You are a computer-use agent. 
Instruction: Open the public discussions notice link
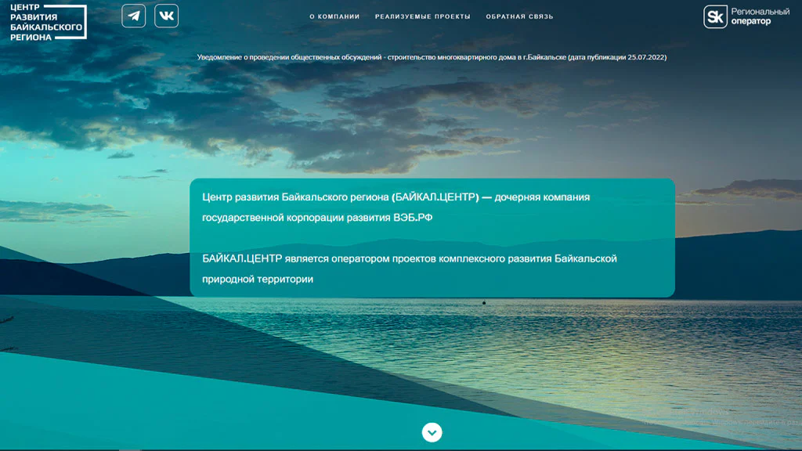[x=432, y=57]
